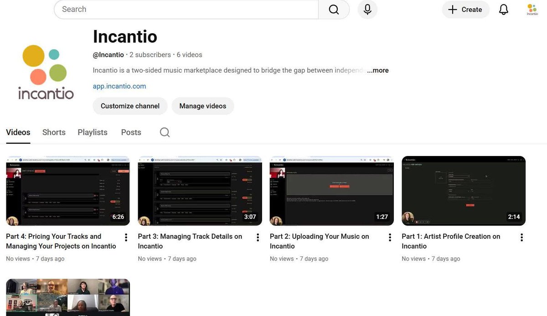The image size is (547, 316).
Task: Click the search magnifier button in the top bar
Action: [x=334, y=10]
